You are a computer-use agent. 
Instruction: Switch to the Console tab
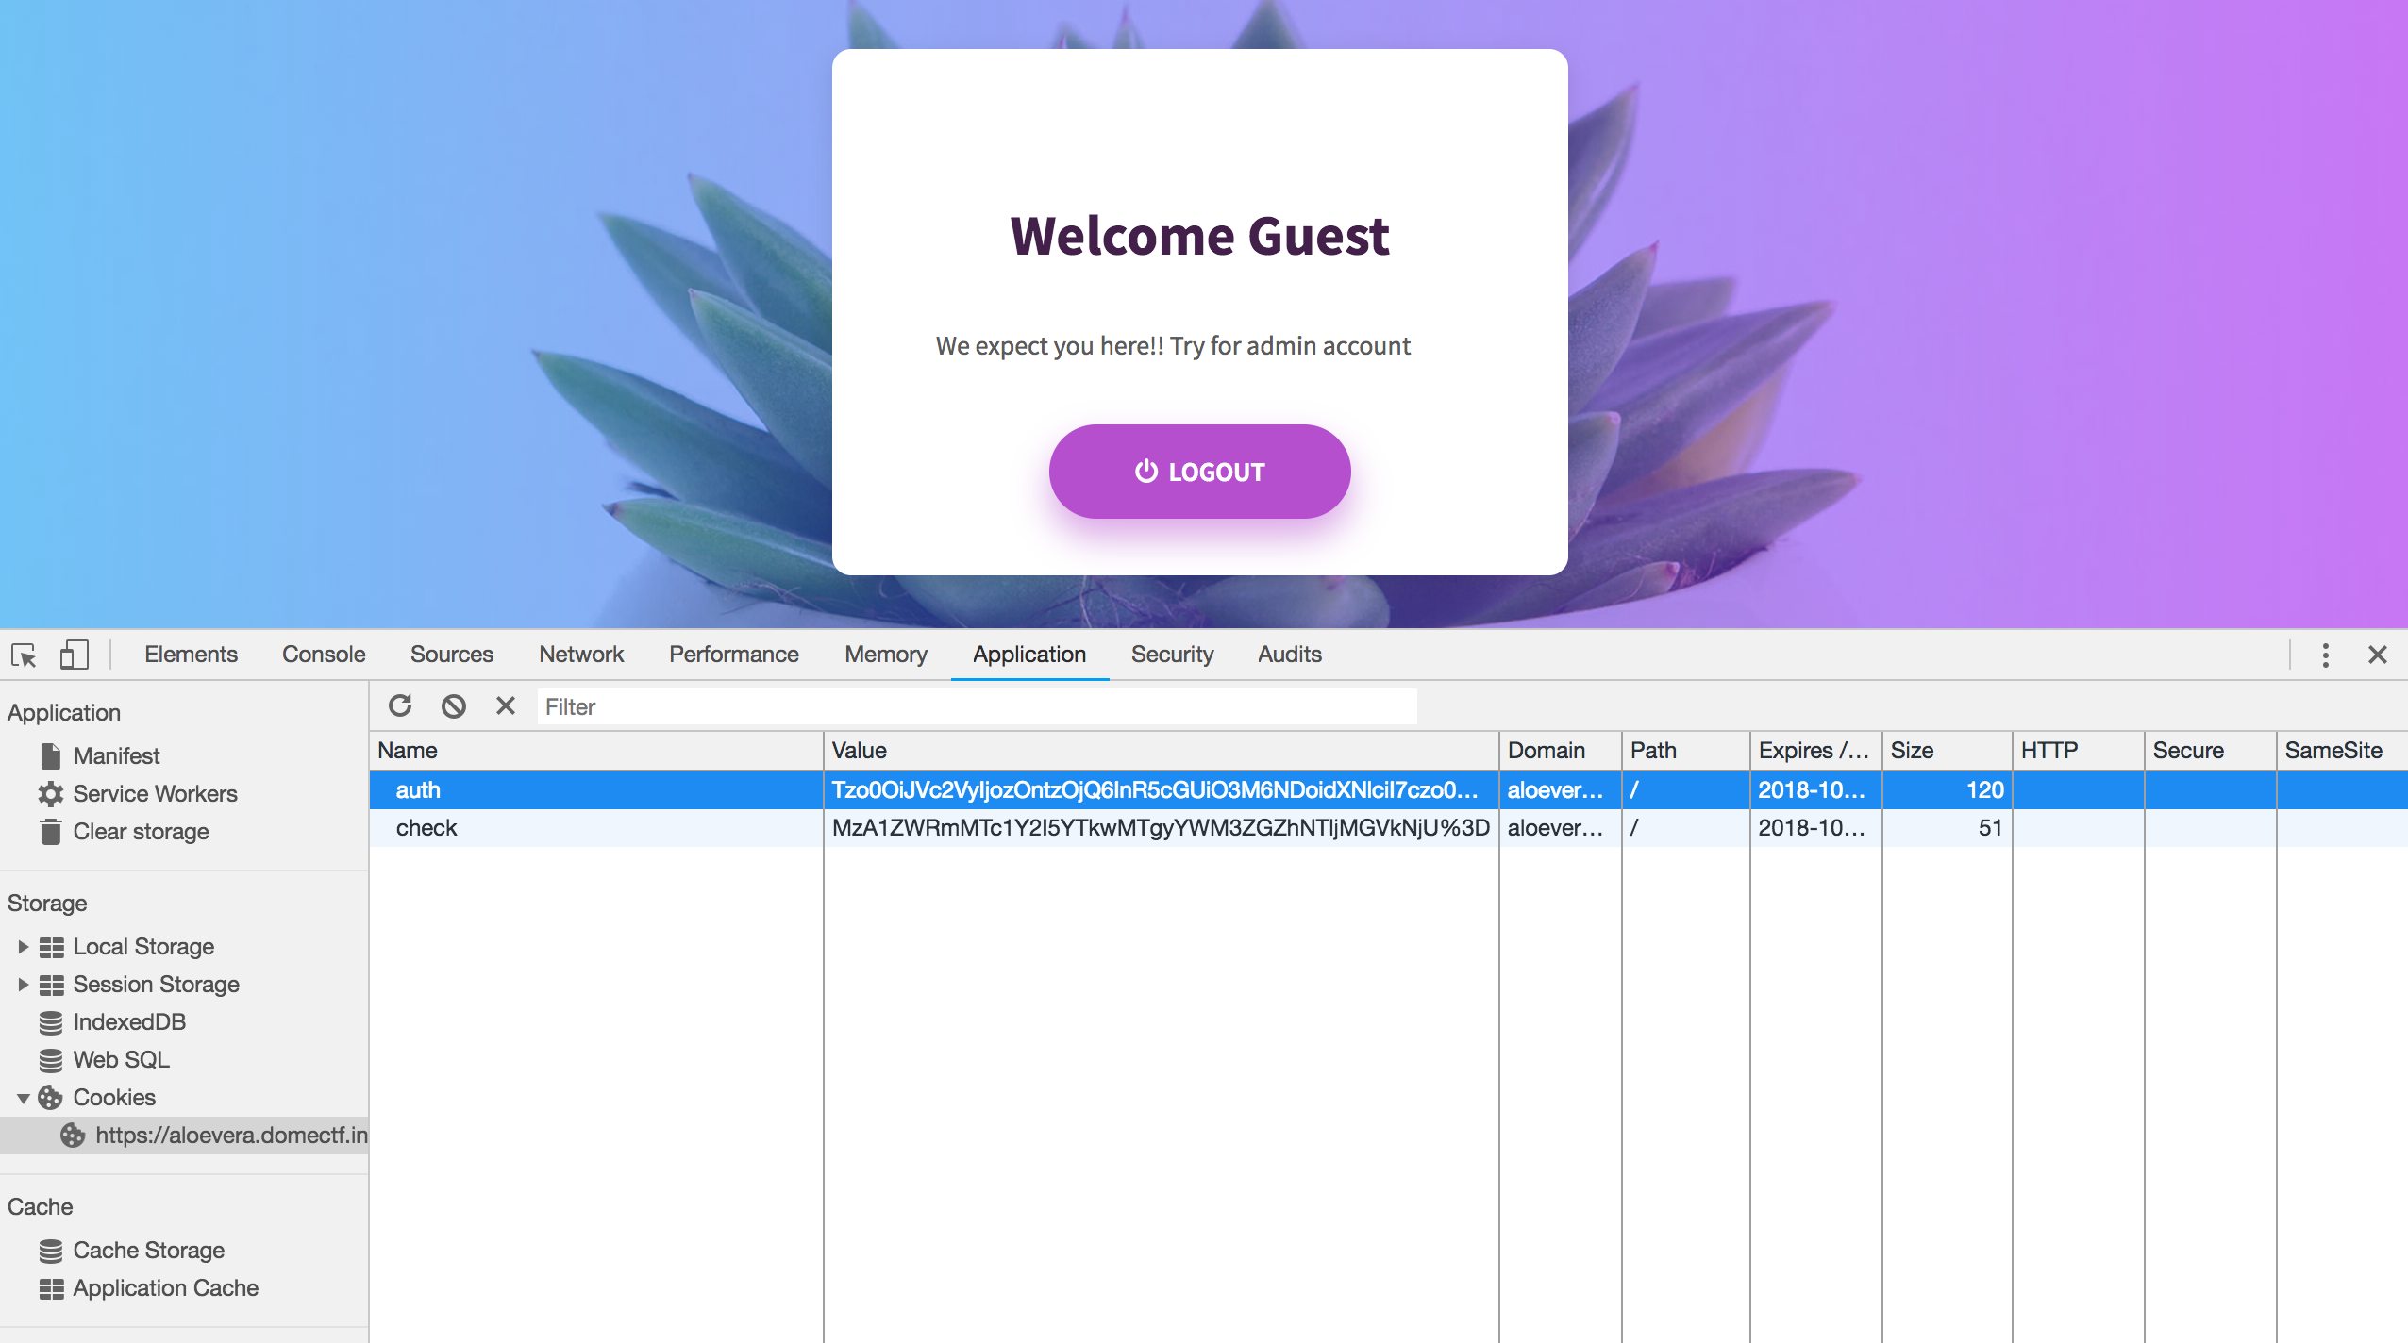(x=323, y=655)
